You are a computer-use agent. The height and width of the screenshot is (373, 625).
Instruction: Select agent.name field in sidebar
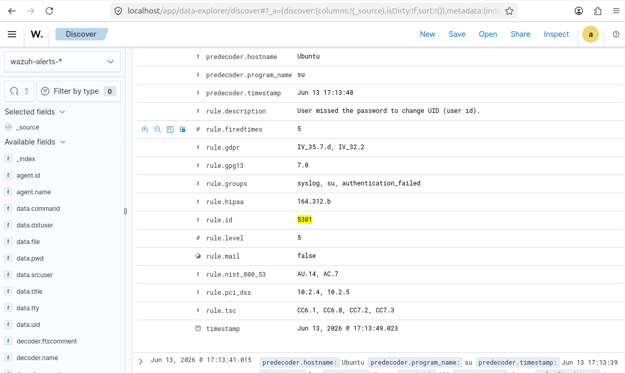click(34, 192)
